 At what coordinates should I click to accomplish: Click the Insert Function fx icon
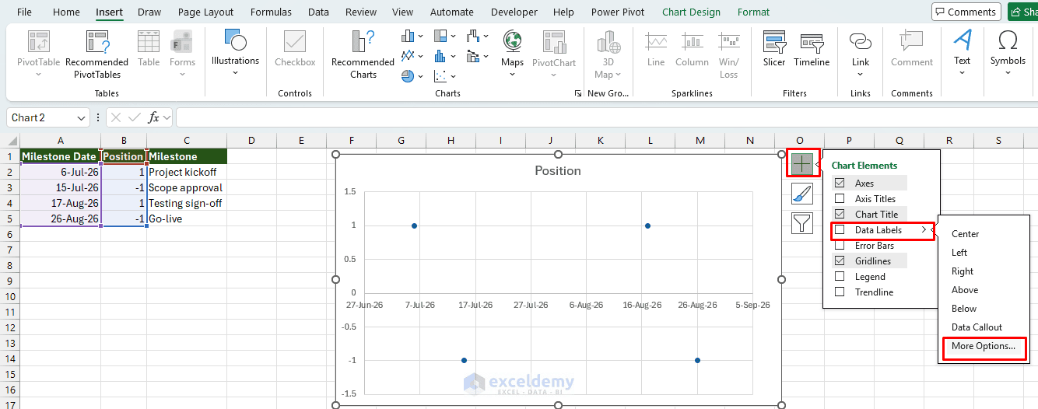154,117
